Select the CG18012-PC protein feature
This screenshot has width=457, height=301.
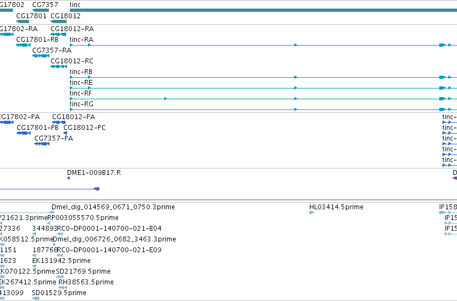pos(66,133)
